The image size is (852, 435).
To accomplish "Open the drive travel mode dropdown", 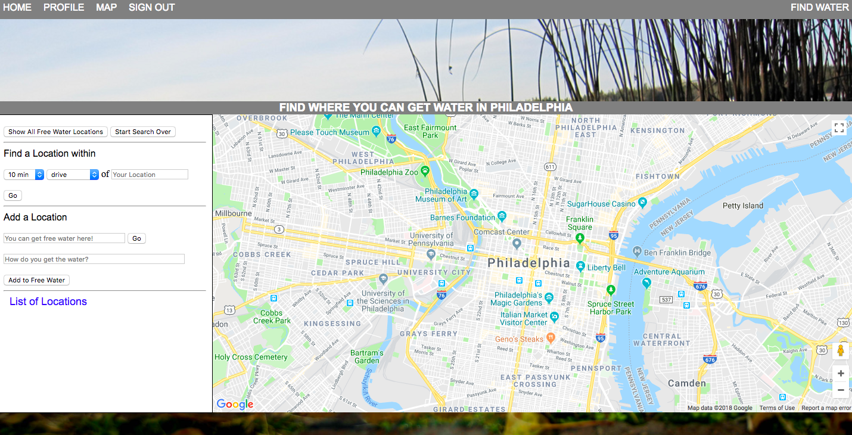I will click(x=73, y=175).
